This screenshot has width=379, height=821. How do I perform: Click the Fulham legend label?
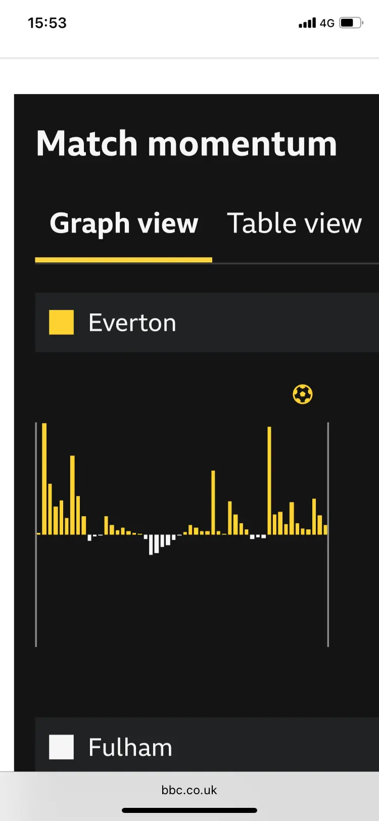click(130, 747)
